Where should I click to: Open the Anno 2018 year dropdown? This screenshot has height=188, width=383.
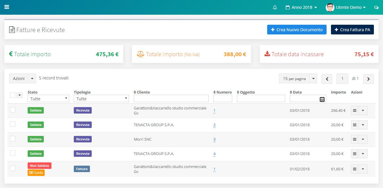point(301,7)
